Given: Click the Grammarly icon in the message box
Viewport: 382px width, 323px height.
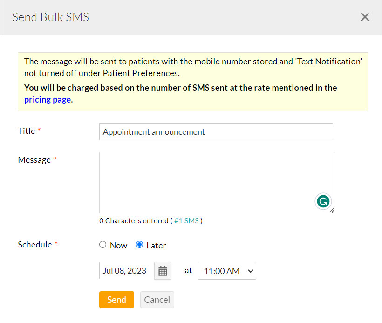Looking at the screenshot, I should tap(323, 201).
